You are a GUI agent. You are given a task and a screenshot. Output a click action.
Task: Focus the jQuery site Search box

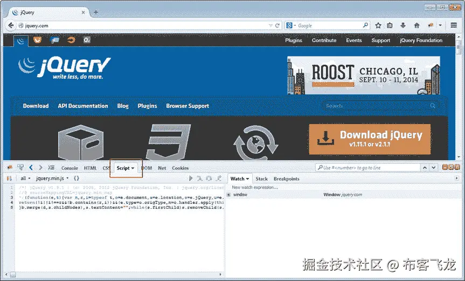pyautogui.click(x=380, y=106)
